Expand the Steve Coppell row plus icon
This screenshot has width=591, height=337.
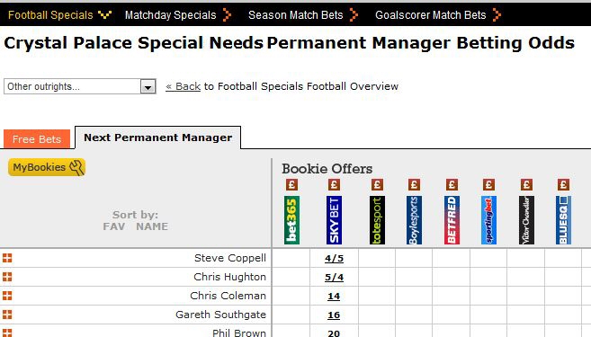(7, 258)
